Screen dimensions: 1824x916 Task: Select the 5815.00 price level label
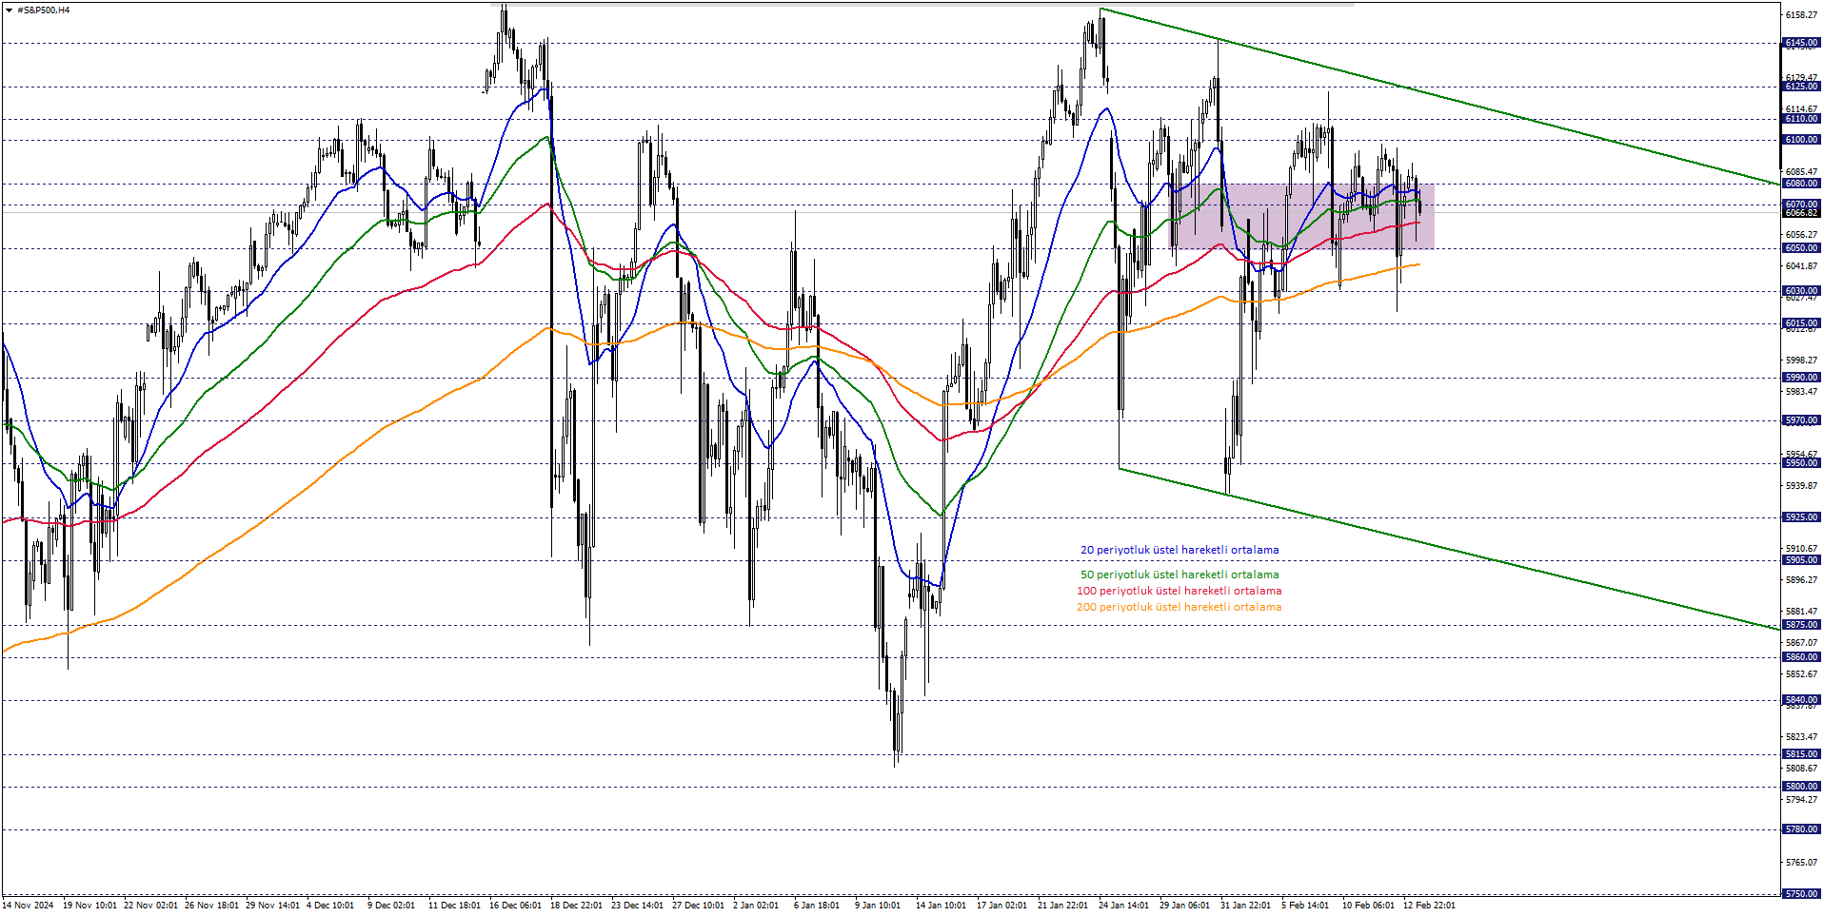point(1801,754)
